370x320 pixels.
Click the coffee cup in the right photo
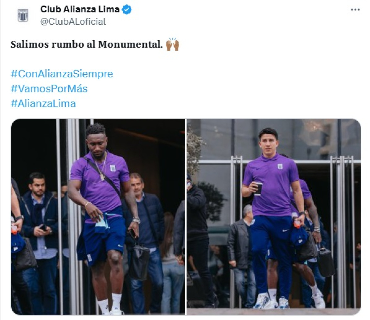(x=258, y=188)
